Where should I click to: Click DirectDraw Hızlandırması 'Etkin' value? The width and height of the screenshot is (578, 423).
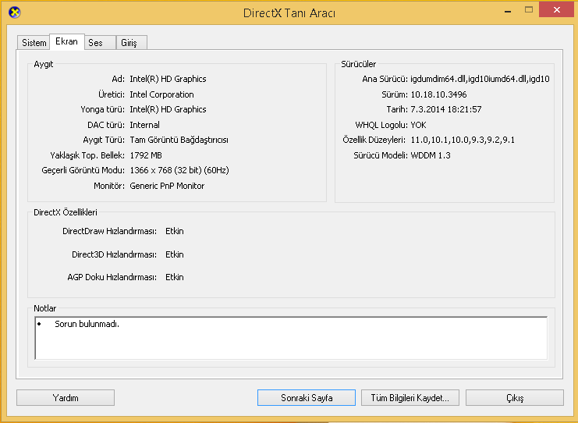[x=175, y=231]
